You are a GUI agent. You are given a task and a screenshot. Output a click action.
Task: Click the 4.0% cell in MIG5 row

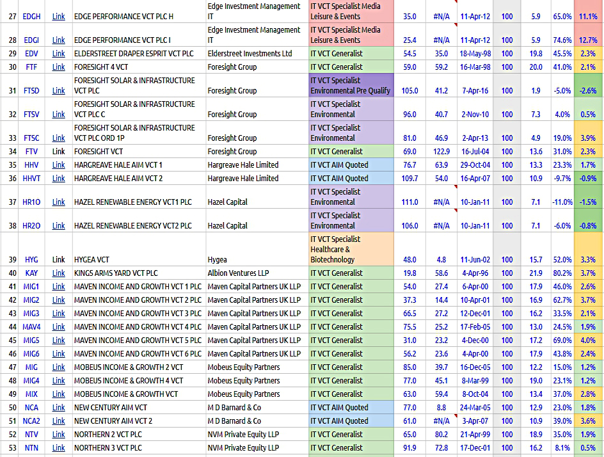(588, 341)
